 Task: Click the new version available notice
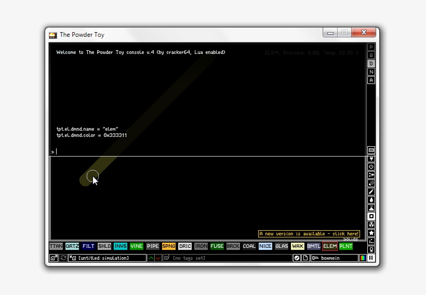click(309, 234)
